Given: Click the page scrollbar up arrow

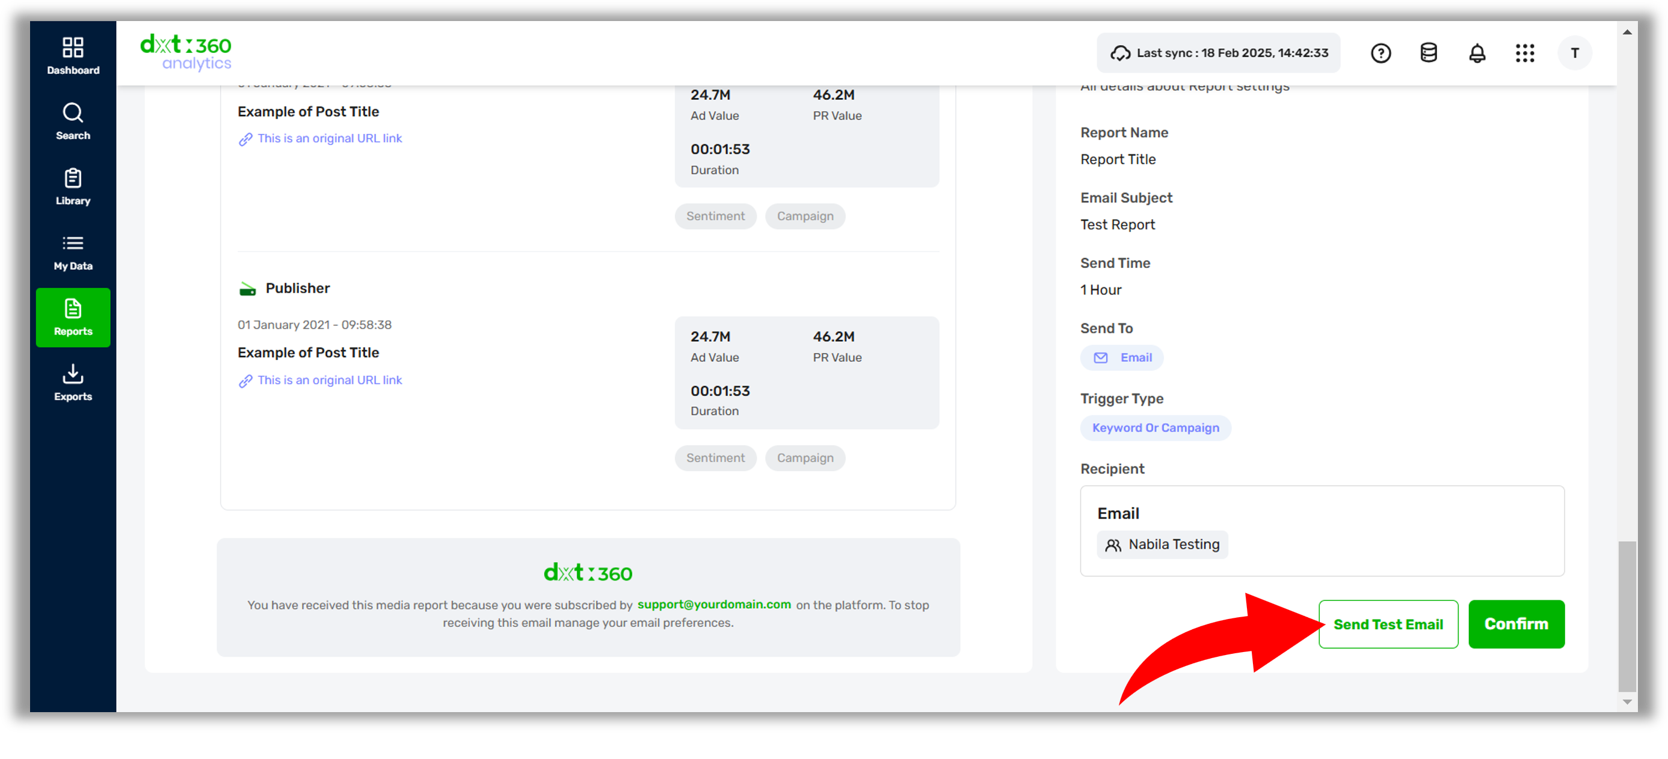Looking at the screenshot, I should coord(1626,32).
